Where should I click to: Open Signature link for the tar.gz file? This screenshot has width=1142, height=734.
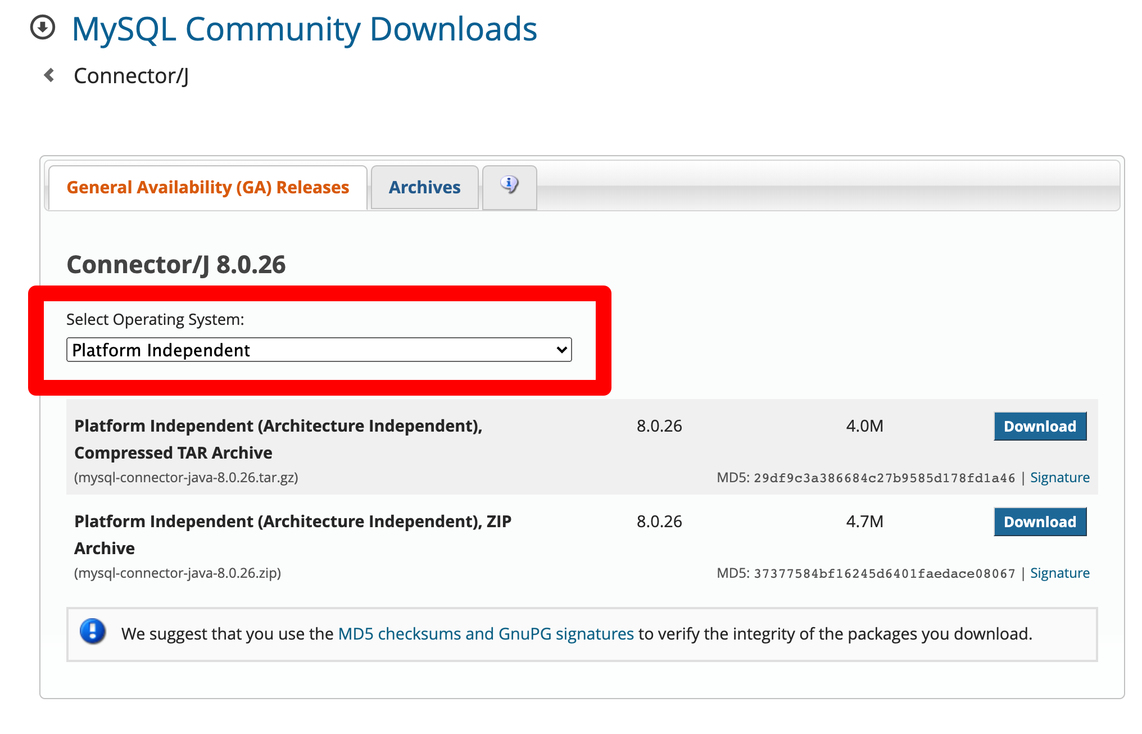1059,477
